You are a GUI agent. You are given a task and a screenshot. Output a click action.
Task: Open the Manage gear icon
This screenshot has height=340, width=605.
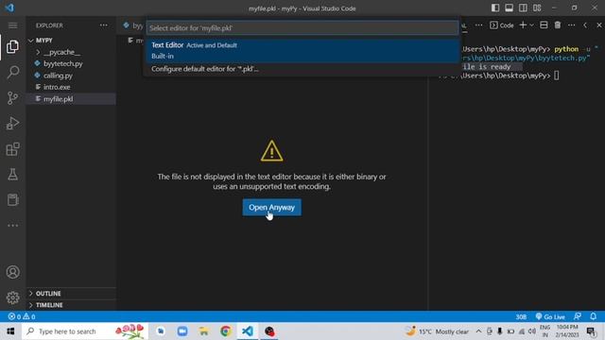pyautogui.click(x=12, y=297)
